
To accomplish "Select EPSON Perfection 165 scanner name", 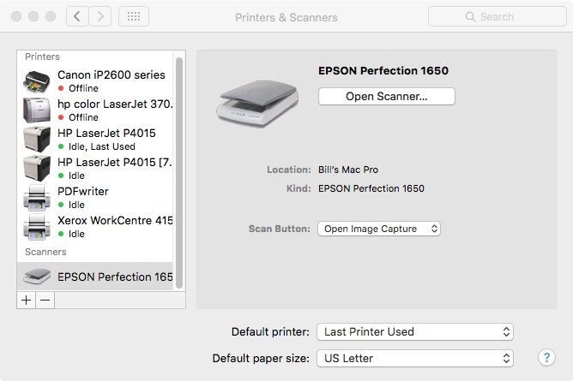I will (115, 277).
